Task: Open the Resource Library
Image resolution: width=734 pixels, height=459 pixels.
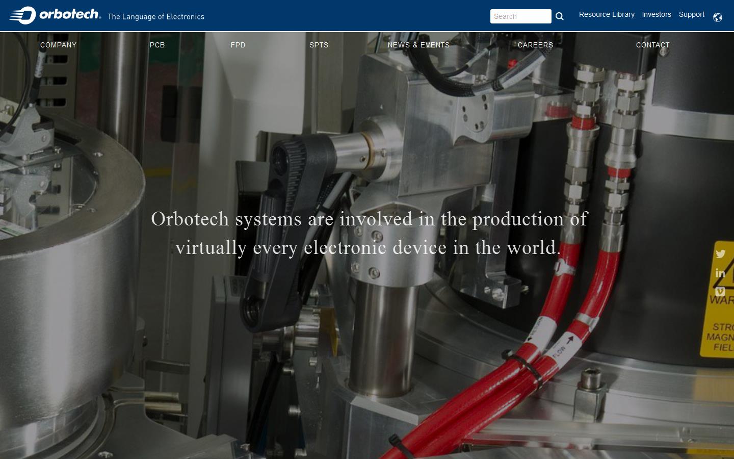Action: pos(607,14)
